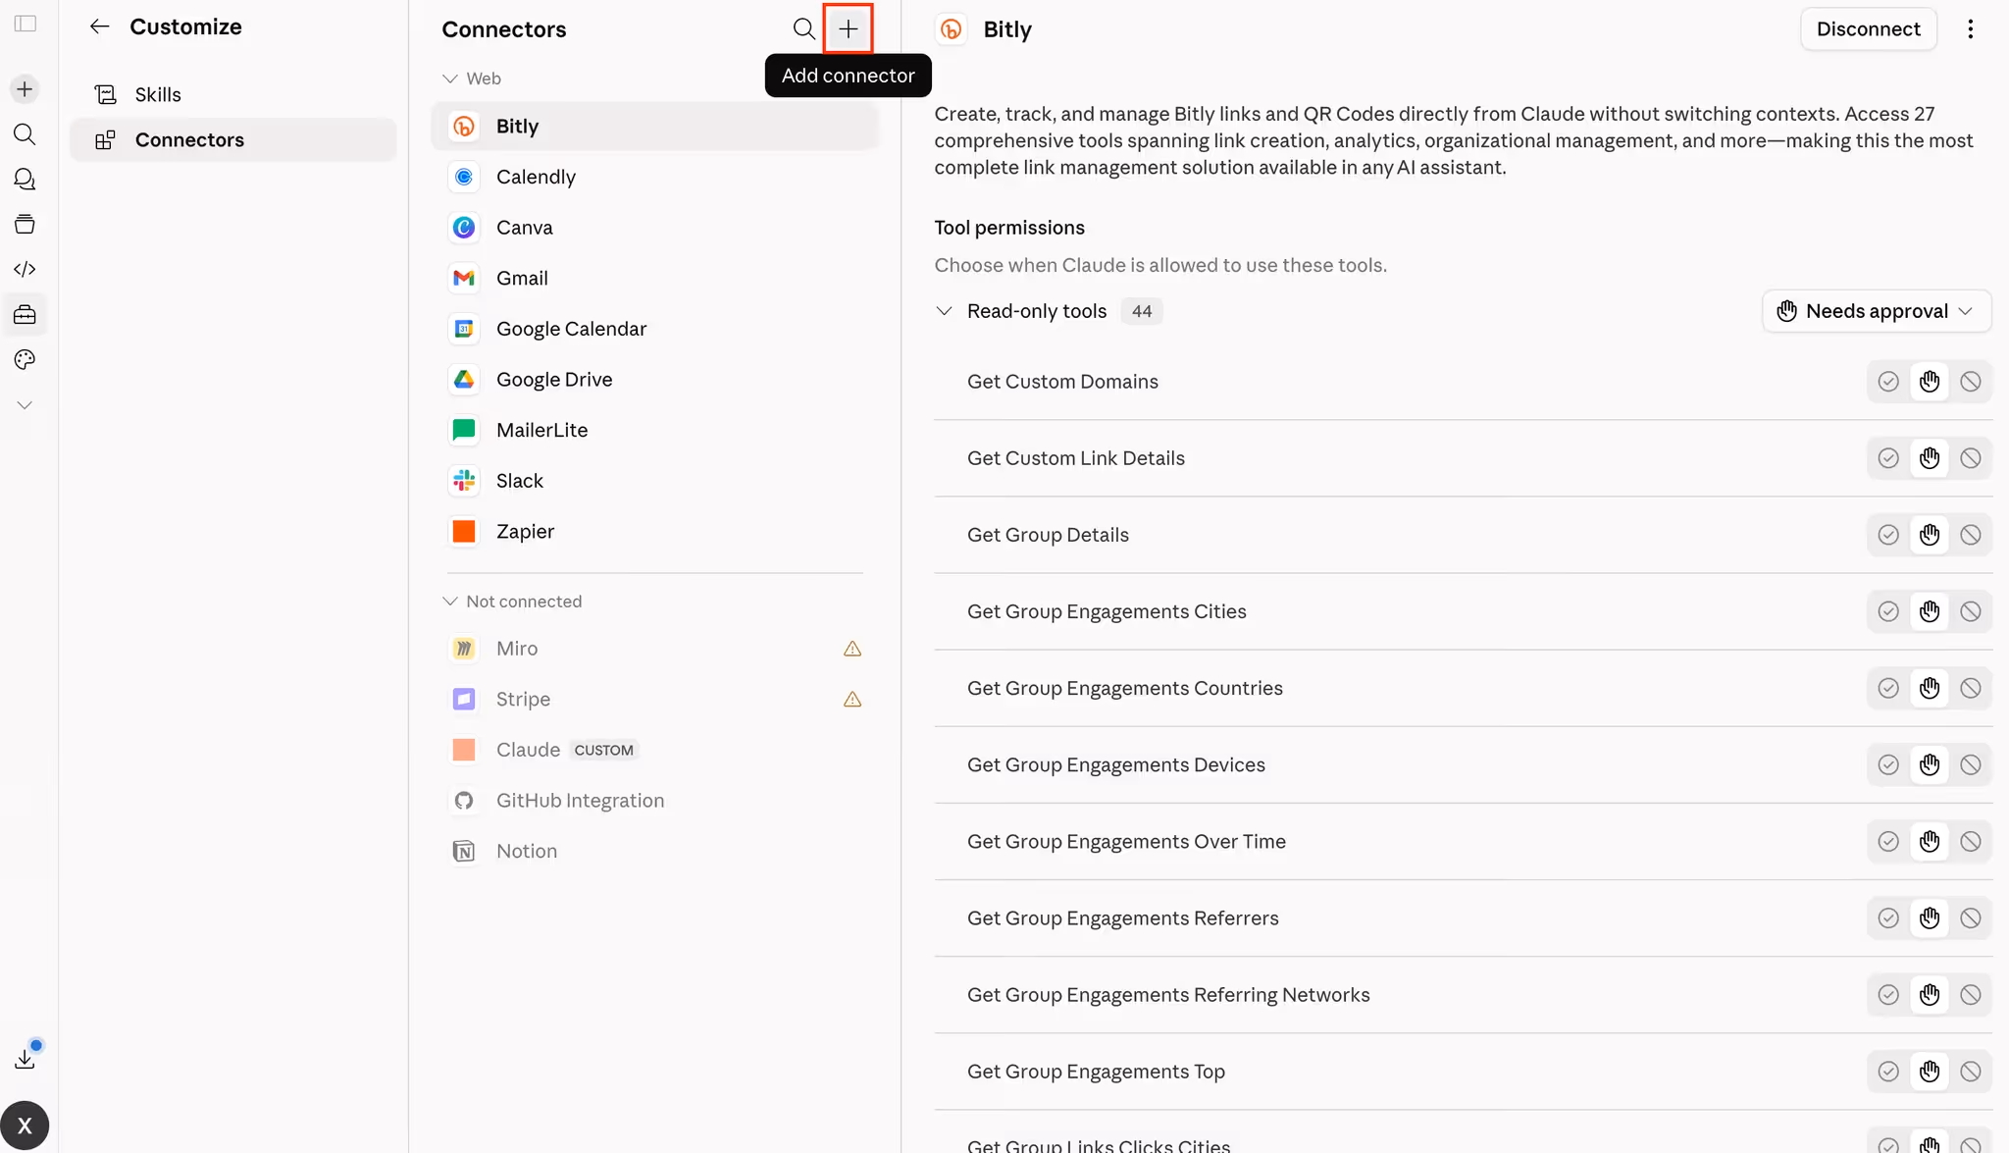The height and width of the screenshot is (1153, 2009).
Task: Set Get Custom Domains to always allow
Action: [1888, 382]
